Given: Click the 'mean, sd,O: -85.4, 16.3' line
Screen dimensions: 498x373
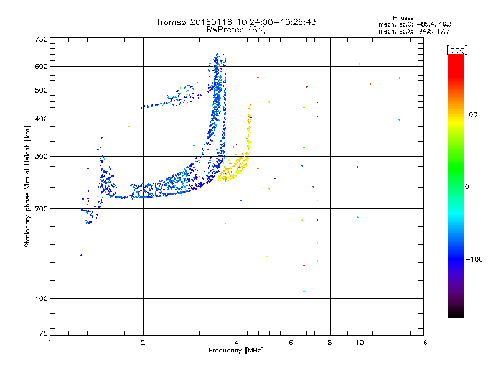Looking at the screenshot, I should tap(415, 24).
